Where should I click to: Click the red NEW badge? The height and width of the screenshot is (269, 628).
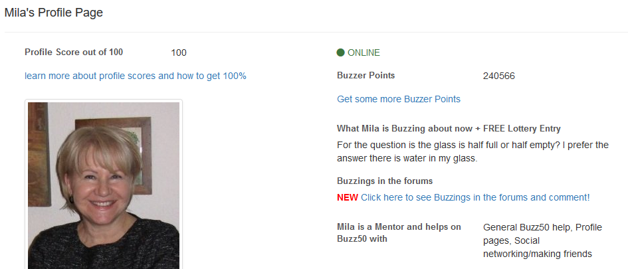click(348, 197)
